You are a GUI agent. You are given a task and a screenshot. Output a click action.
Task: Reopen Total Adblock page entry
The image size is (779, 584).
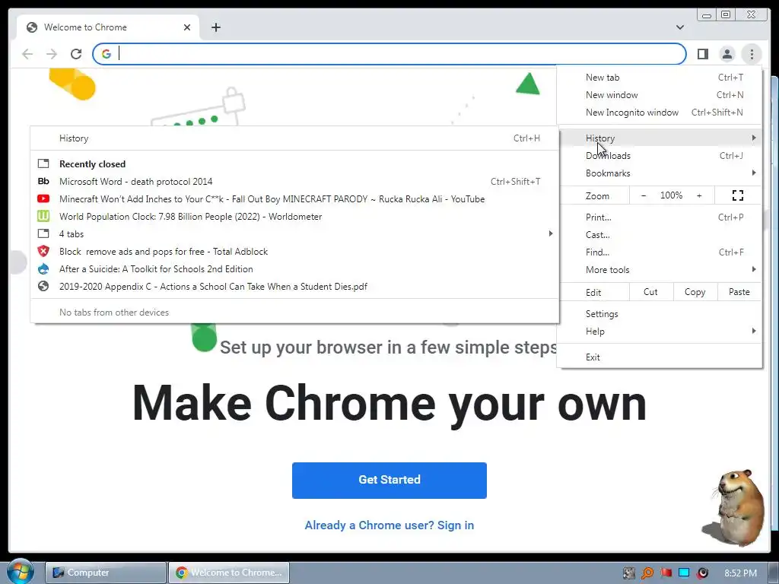pyautogui.click(x=294, y=251)
